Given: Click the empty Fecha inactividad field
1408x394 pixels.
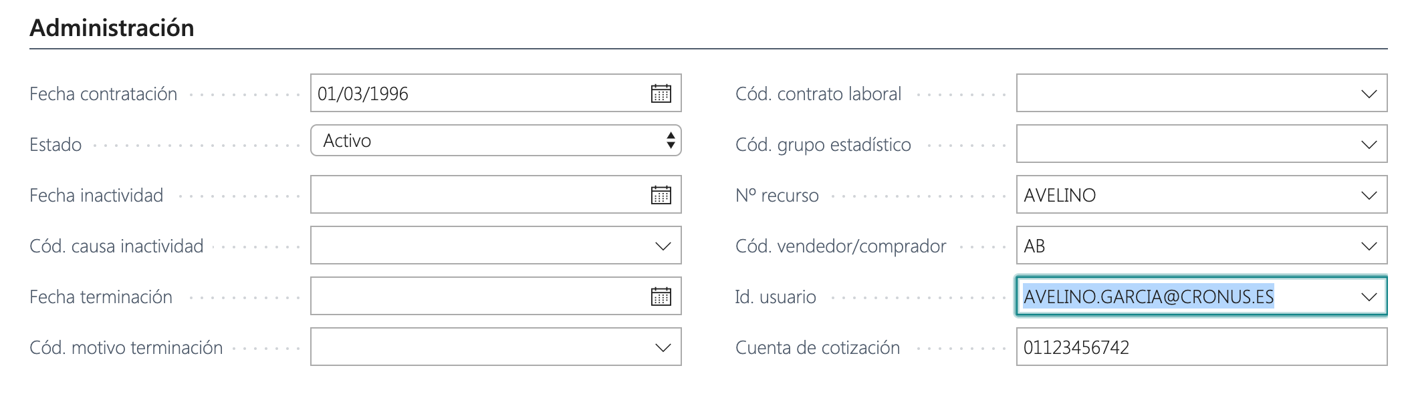Looking at the screenshot, I should (475, 195).
